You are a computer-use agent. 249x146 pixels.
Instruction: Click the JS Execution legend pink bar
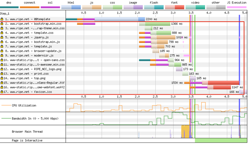click(x=237, y=7)
